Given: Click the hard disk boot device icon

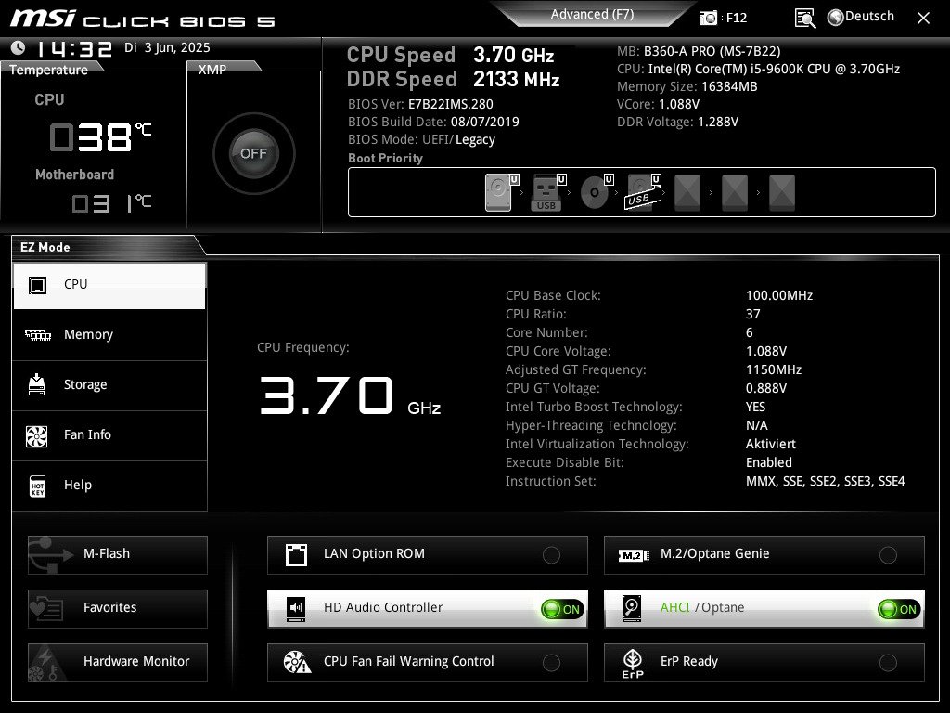Looking at the screenshot, I should [498, 193].
